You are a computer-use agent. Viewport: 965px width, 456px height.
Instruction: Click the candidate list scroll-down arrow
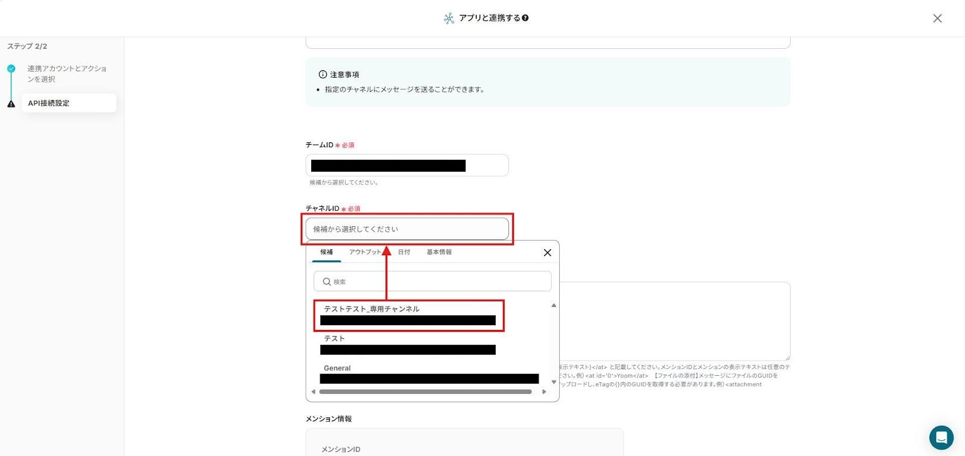tap(554, 382)
